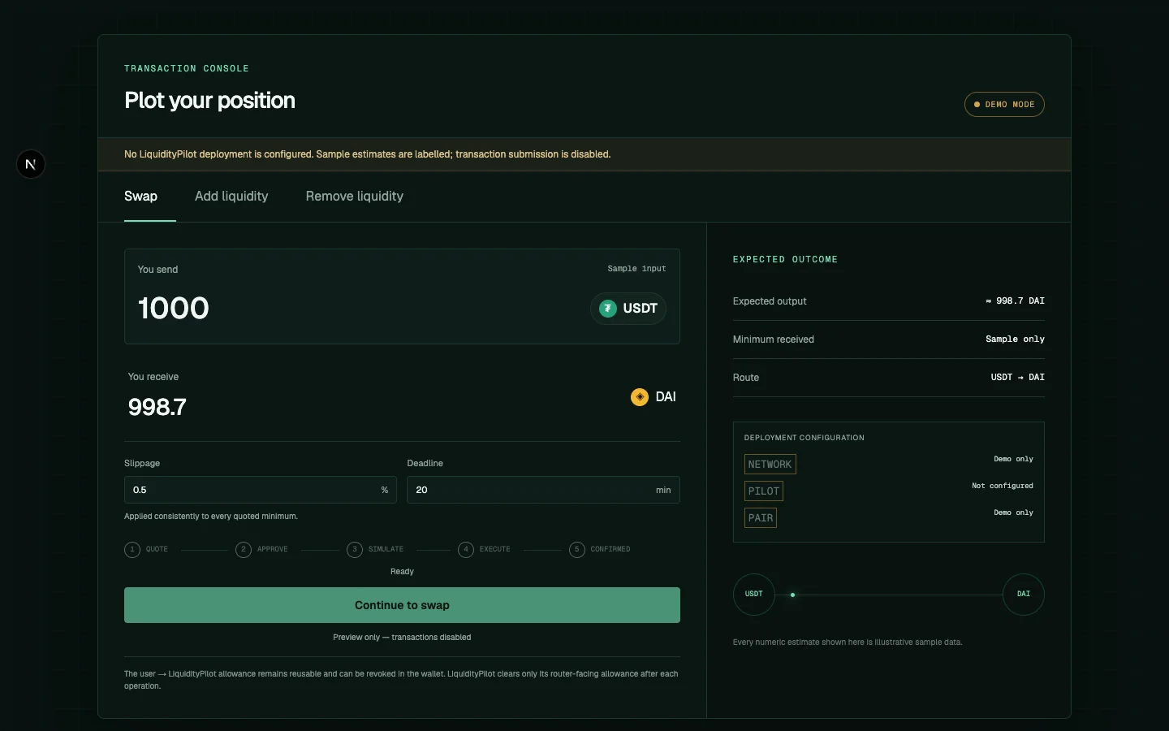The image size is (1169, 731).
Task: Switch to the Remove liquidity tab
Action: 355,197
